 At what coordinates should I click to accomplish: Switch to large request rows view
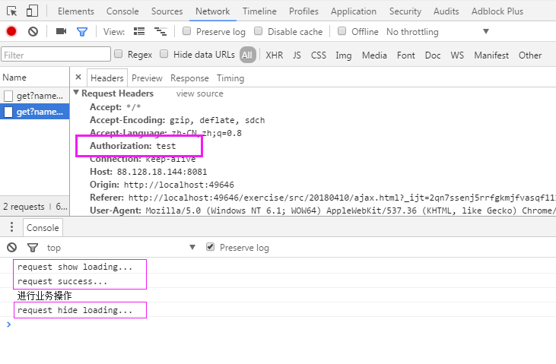click(139, 32)
